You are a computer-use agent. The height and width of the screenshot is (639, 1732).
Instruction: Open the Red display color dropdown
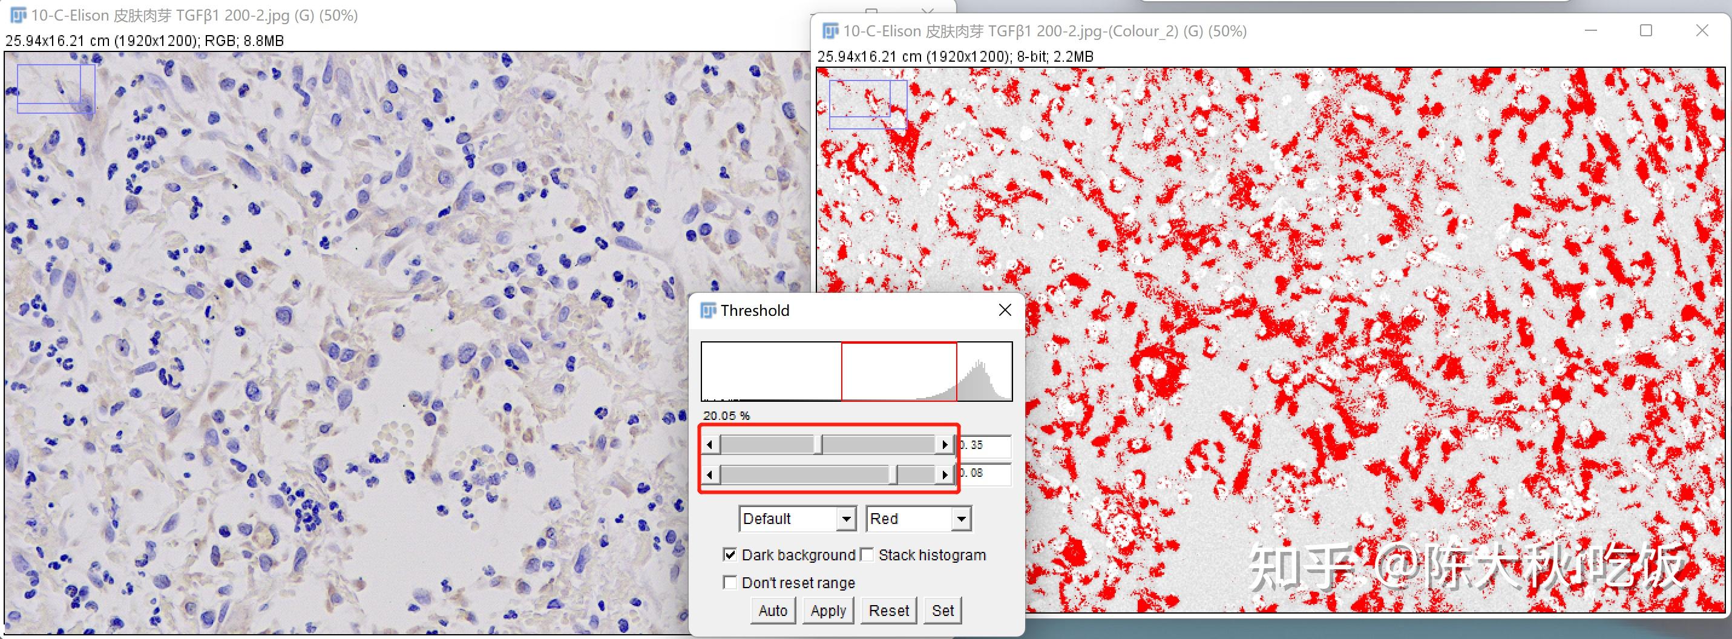coord(919,519)
